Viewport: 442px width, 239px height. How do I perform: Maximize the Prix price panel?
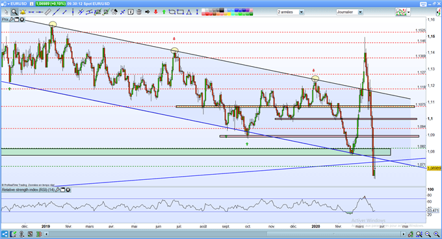pyautogui.click(x=16, y=19)
